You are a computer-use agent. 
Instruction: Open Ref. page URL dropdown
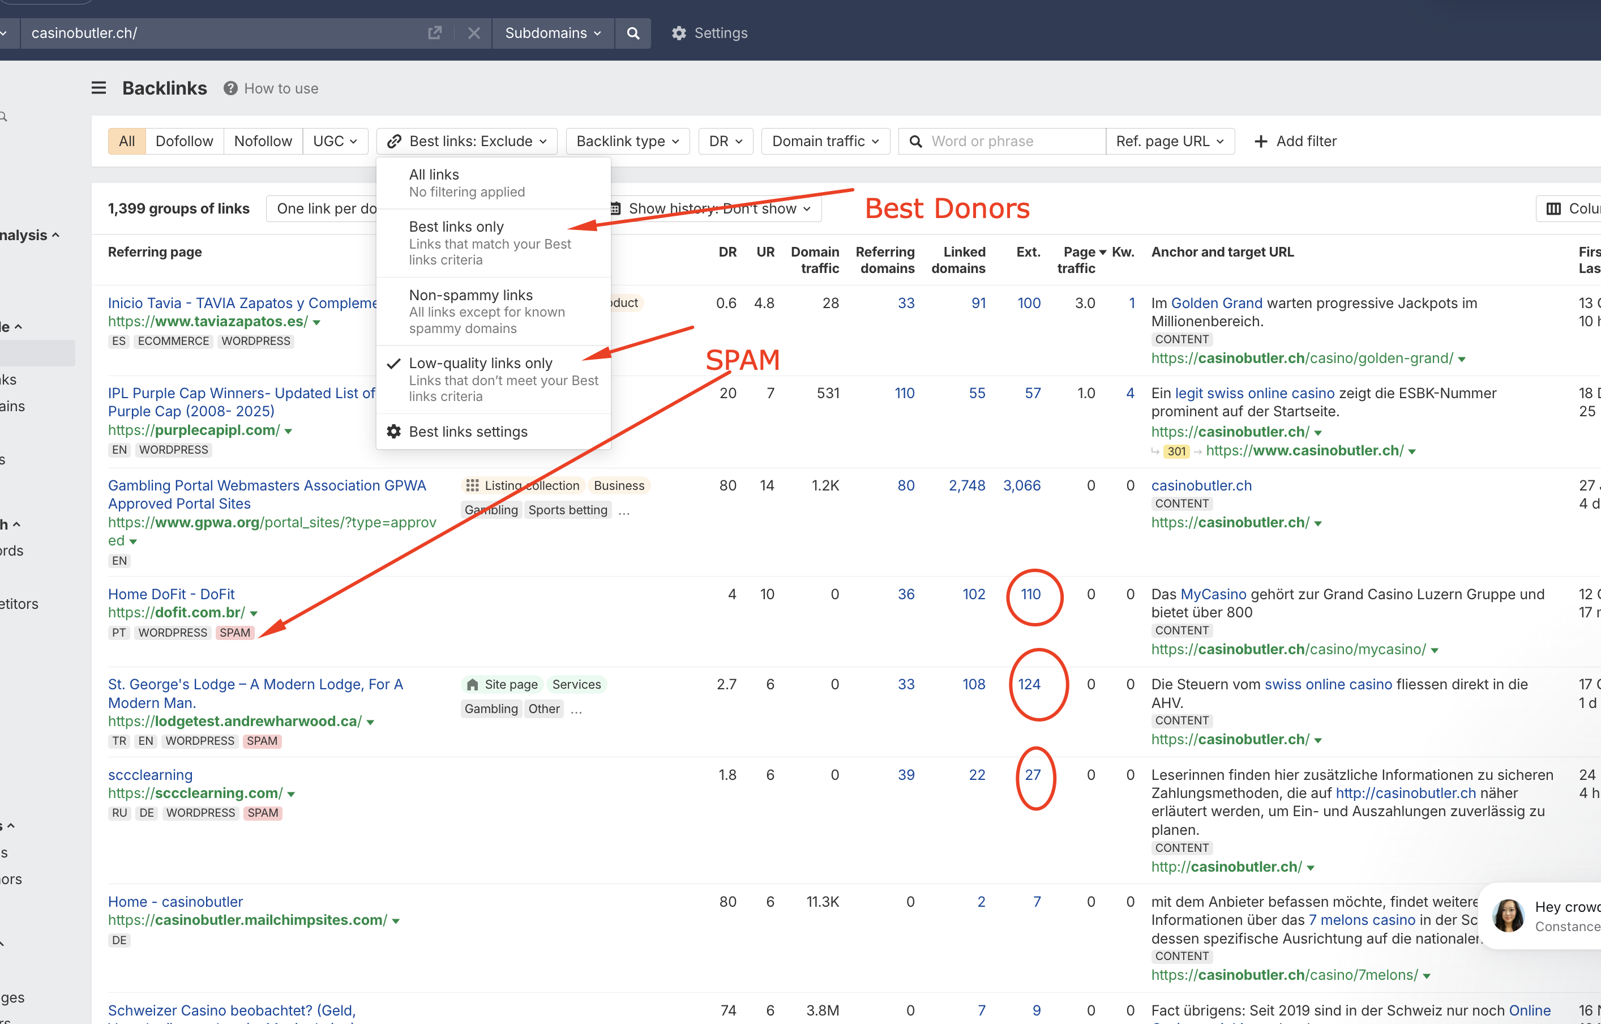[1170, 141]
